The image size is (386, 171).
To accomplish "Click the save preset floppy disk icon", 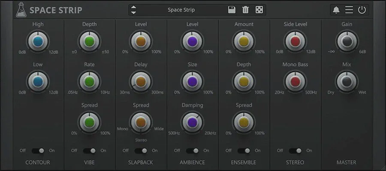I will click(x=232, y=10).
